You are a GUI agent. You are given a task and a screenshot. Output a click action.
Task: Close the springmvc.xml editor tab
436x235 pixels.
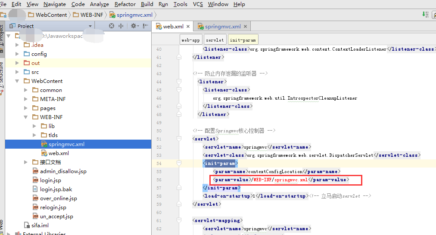245,26
